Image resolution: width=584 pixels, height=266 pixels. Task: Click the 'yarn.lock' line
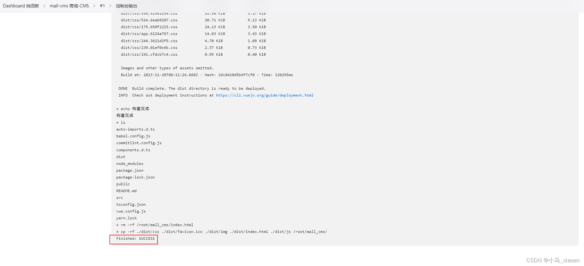[127, 218]
